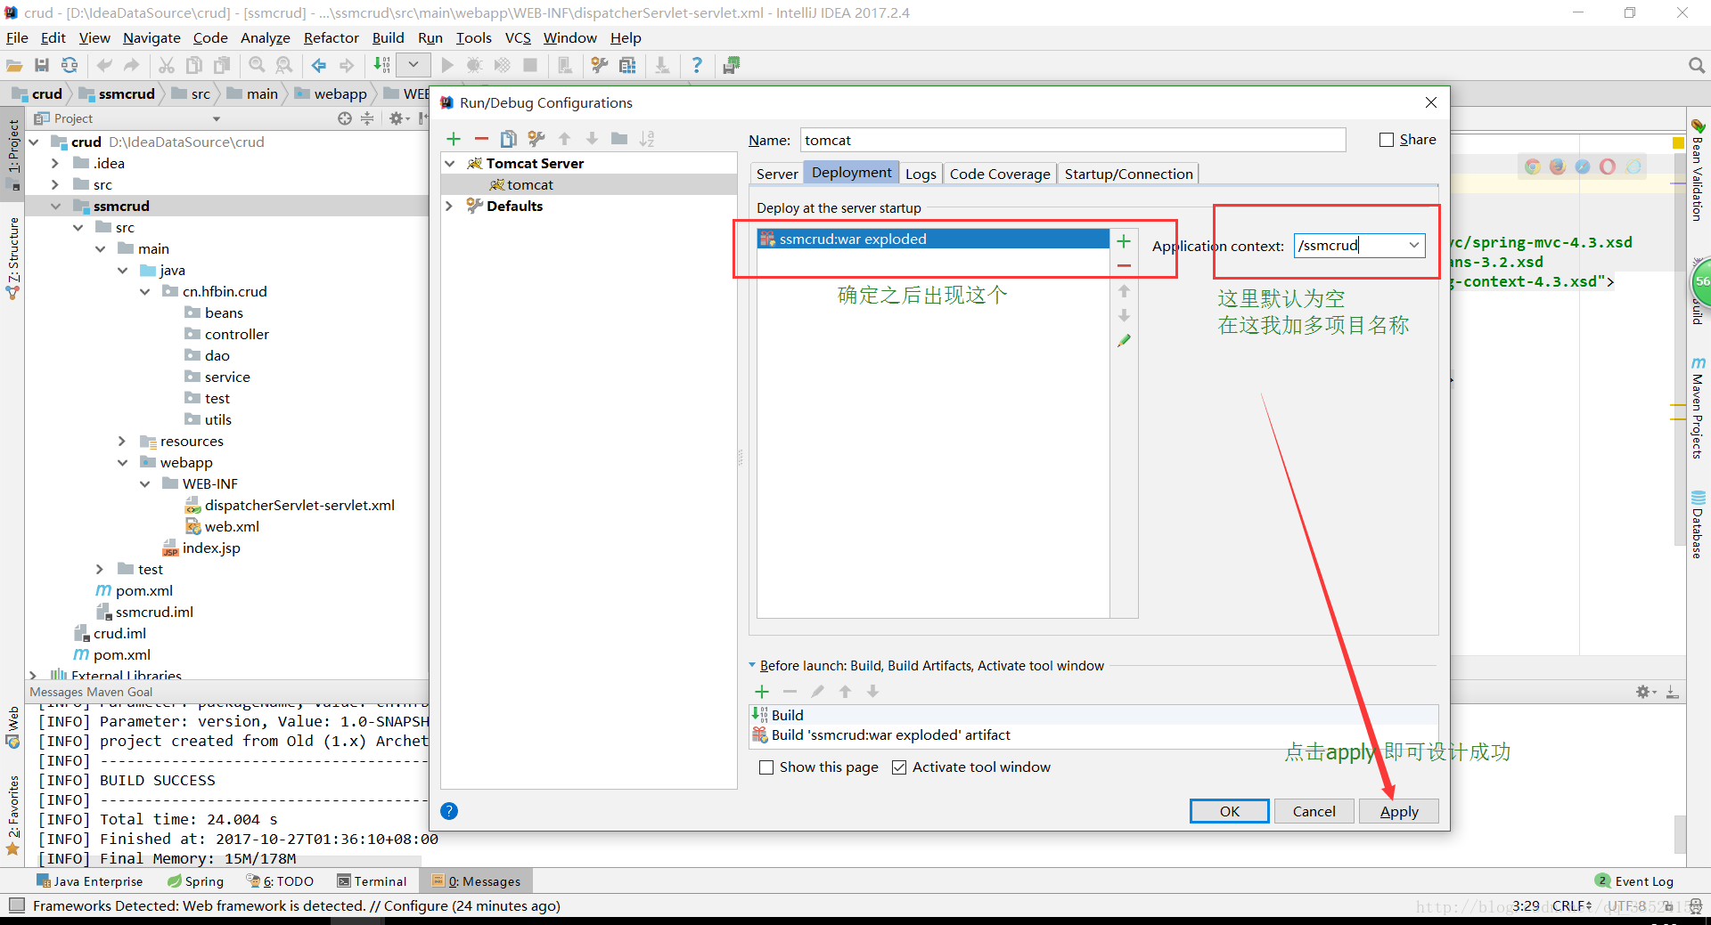Open Project Structure icon in toolbar

(627, 65)
